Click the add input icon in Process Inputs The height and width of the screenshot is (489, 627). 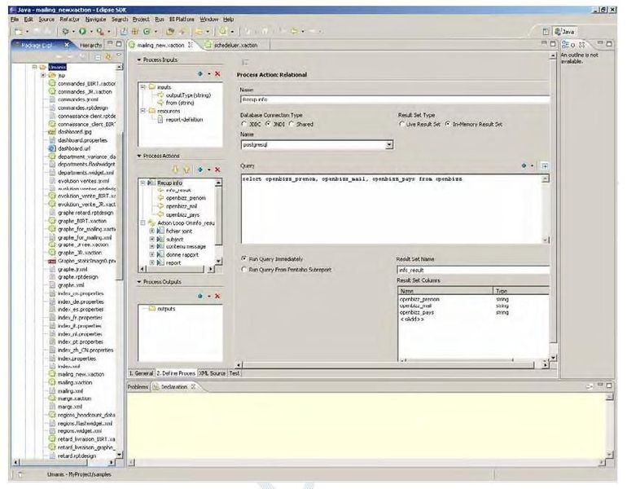(200, 73)
